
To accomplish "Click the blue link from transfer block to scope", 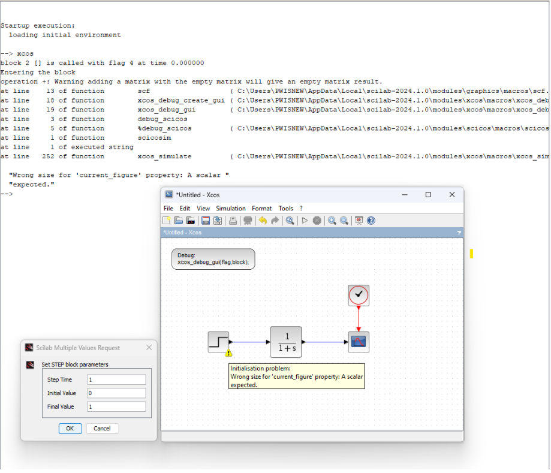I will [x=325, y=342].
